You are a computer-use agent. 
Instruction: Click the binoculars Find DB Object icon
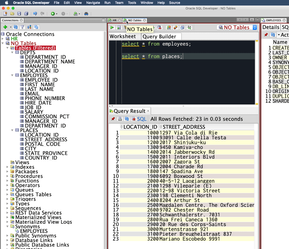[x=86, y=14]
